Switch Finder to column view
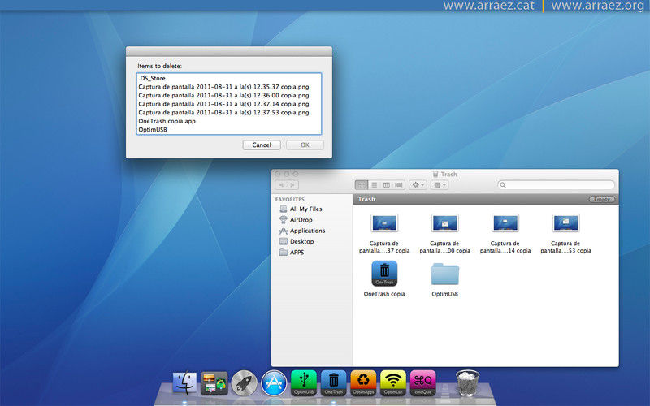The width and height of the screenshot is (650, 406). pos(387,185)
